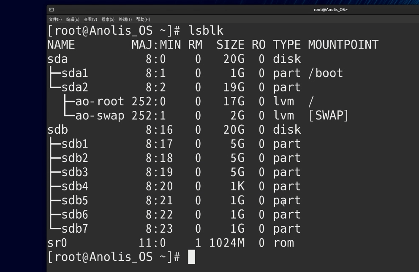Select the sdb disk entry
This screenshot has height=272, width=419.
tap(58, 129)
